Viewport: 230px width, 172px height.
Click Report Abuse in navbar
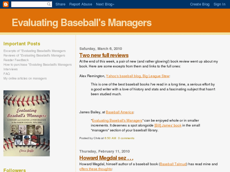(x=81, y=4)
